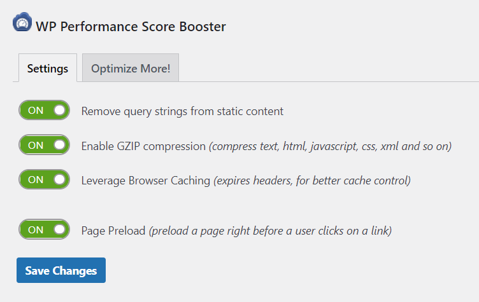Disable the remove query strings toggle
Viewport: 479px width, 302px height.
(44, 111)
